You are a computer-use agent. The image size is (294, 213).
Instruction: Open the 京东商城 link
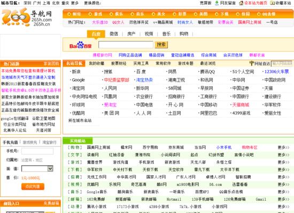coord(176,148)
